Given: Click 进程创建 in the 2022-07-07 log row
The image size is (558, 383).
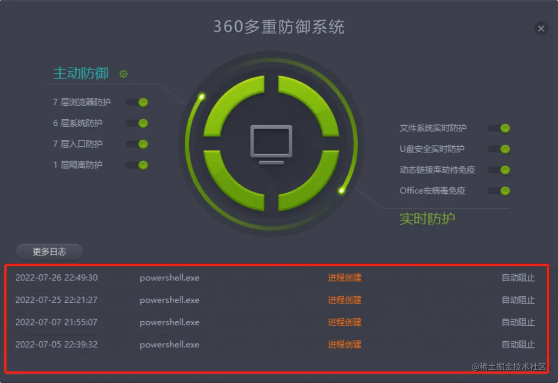Looking at the screenshot, I should point(345,322).
